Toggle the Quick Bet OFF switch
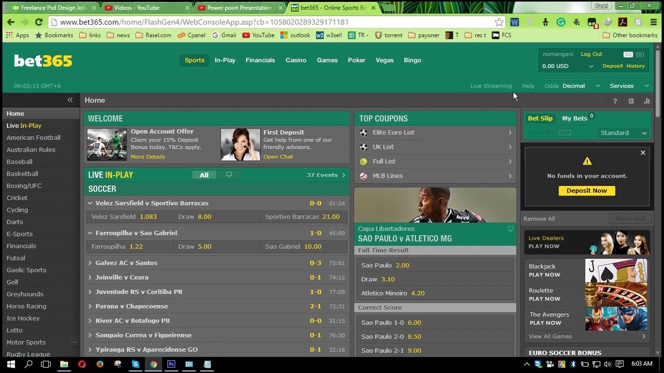664x373 pixels. pyautogui.click(x=564, y=133)
